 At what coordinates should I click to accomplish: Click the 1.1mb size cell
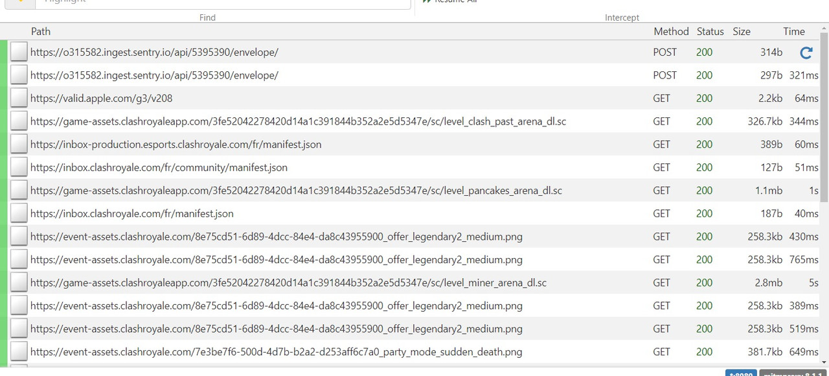click(x=769, y=191)
